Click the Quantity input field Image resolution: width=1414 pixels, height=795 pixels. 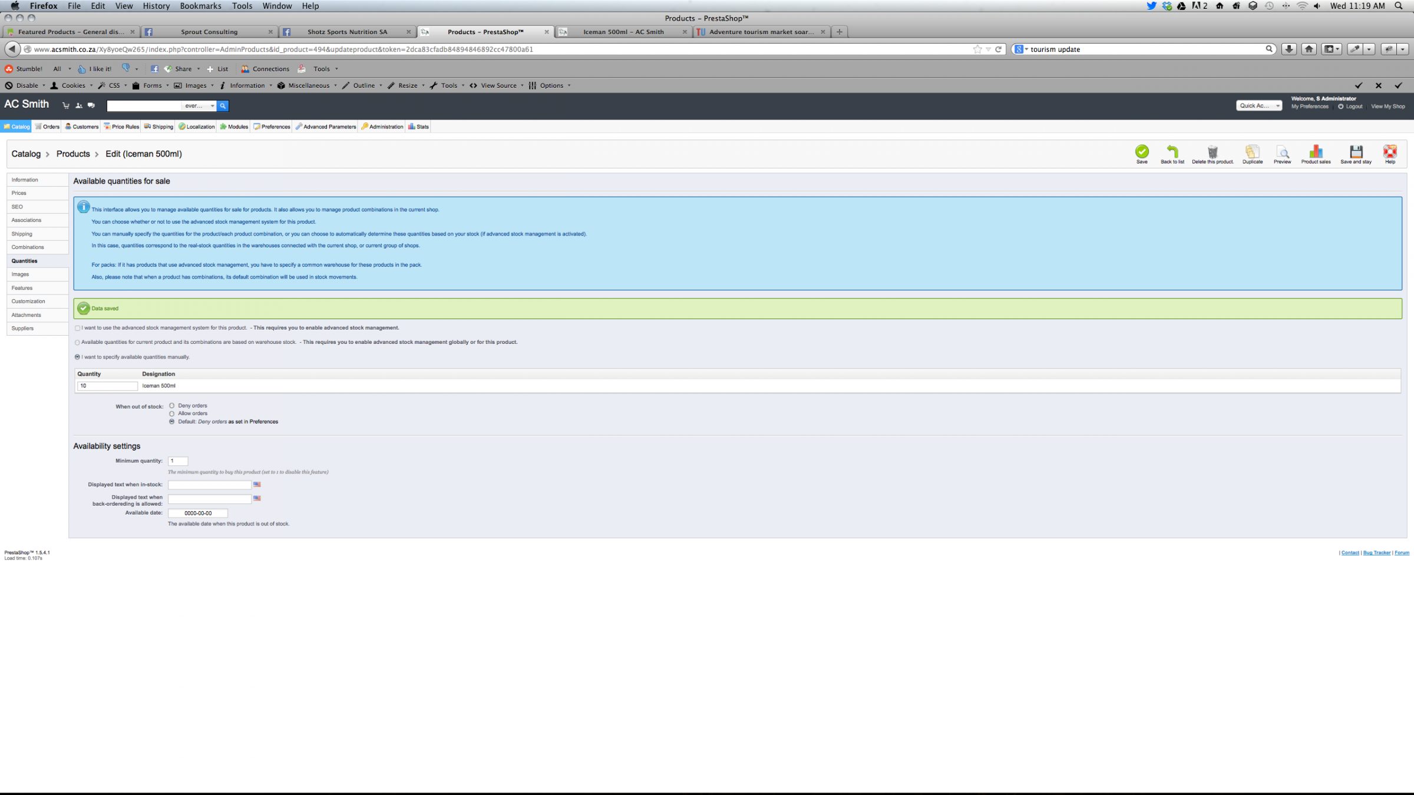coord(107,386)
